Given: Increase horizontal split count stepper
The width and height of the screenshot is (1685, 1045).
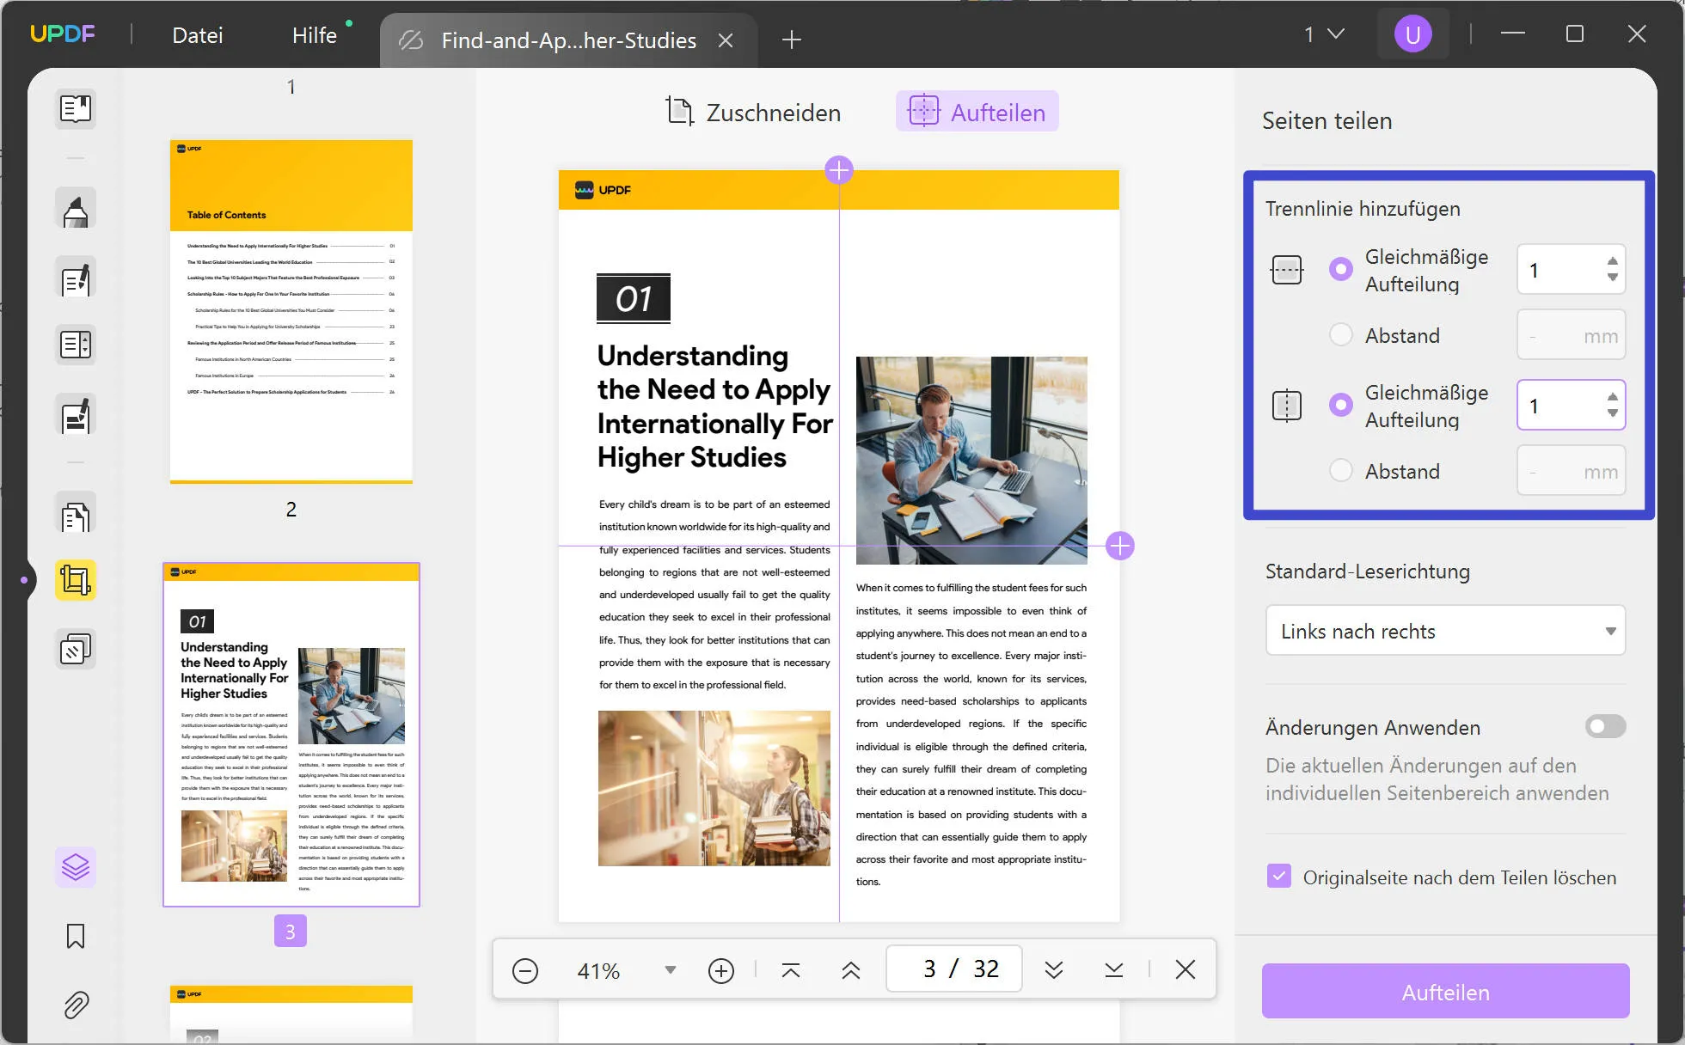Looking at the screenshot, I should tap(1613, 261).
